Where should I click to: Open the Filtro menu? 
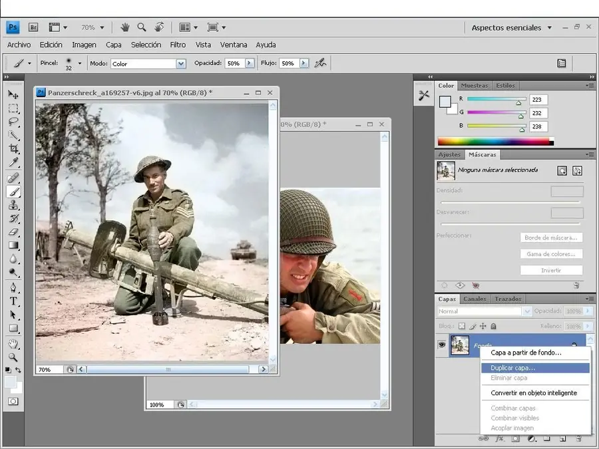178,45
